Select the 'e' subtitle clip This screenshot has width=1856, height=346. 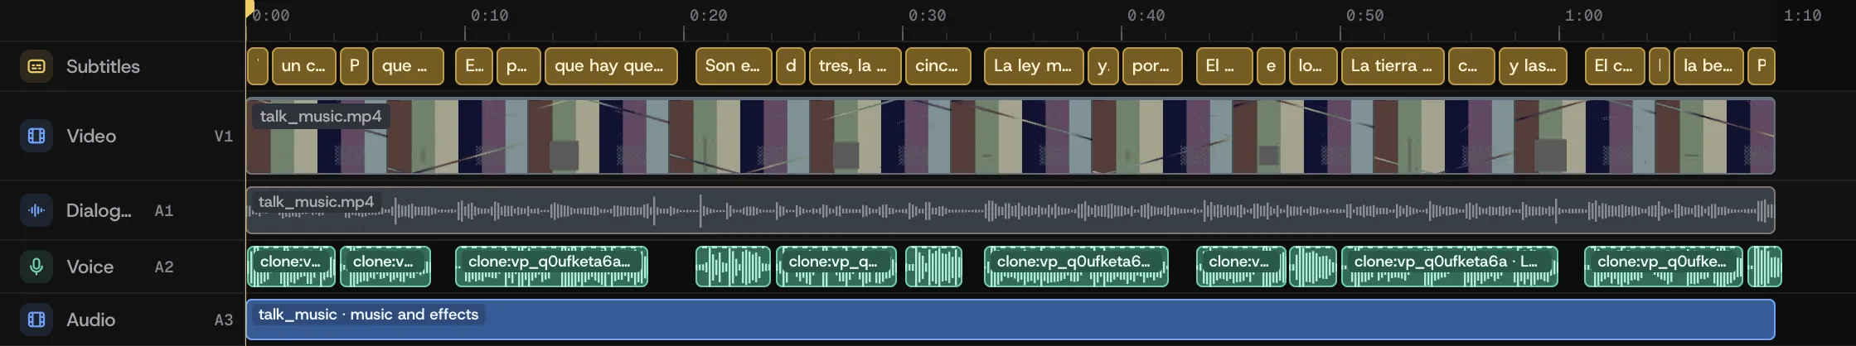pyautogui.click(x=1271, y=66)
